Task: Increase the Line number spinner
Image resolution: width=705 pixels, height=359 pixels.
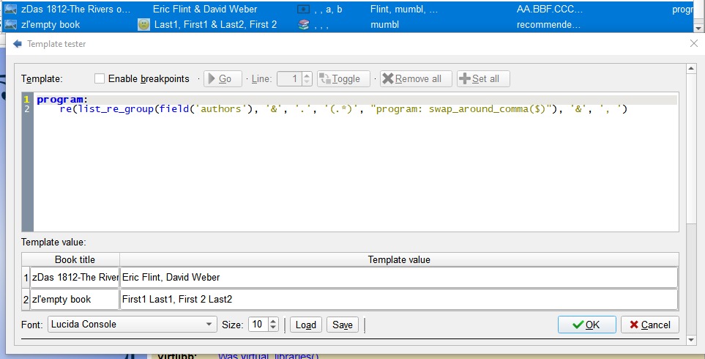Action: coord(307,75)
